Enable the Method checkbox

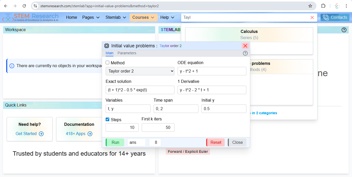click(x=107, y=63)
